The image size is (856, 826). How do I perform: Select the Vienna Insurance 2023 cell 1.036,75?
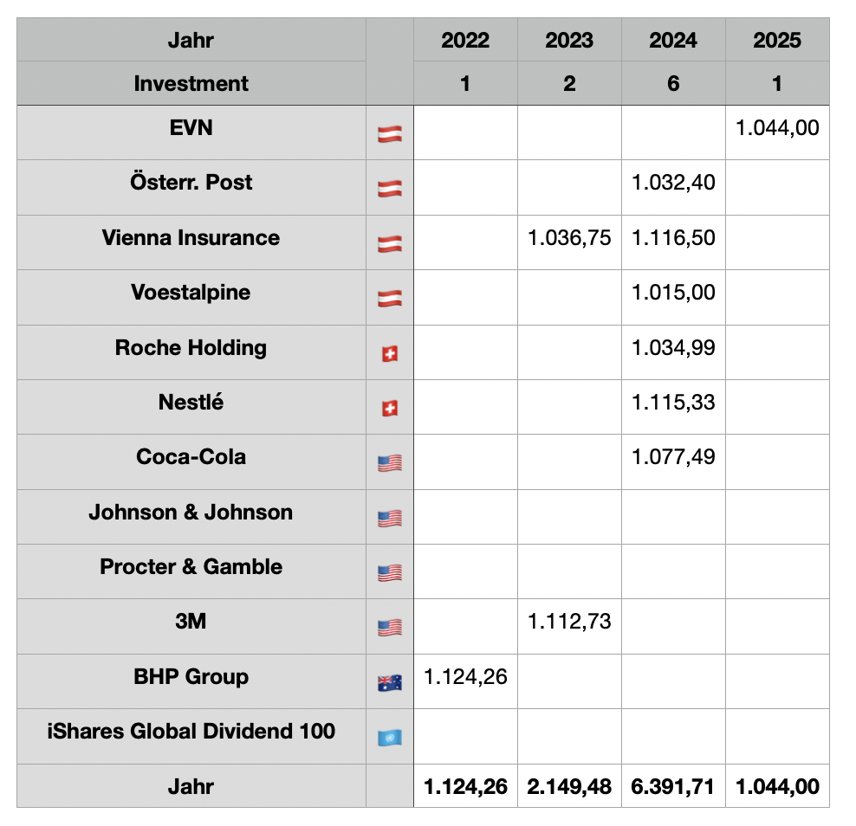pos(569,238)
